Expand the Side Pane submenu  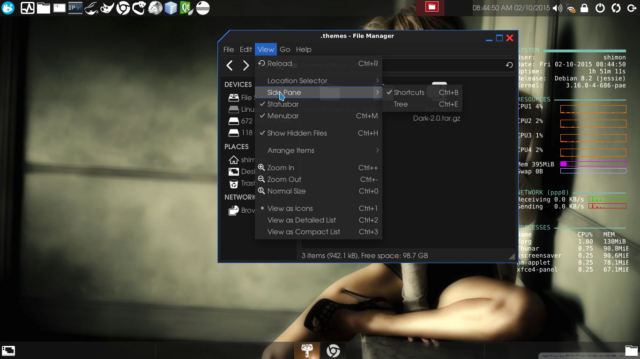319,93
